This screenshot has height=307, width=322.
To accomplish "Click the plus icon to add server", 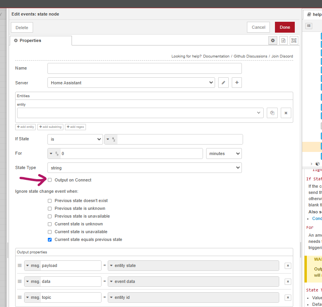I will tap(237, 82).
